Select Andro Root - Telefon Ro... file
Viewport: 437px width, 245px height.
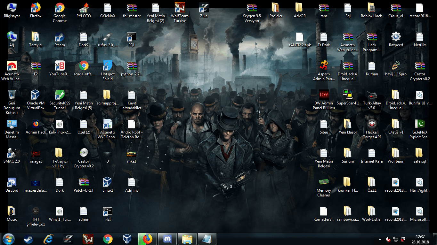[132, 129]
